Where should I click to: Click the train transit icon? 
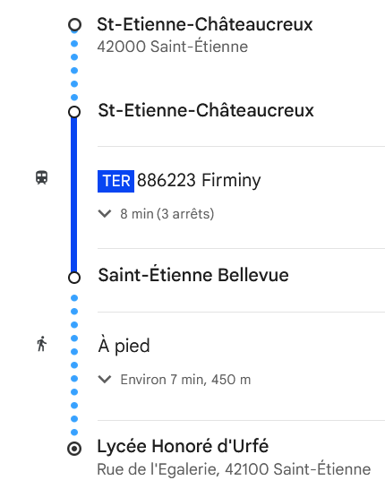click(x=41, y=177)
